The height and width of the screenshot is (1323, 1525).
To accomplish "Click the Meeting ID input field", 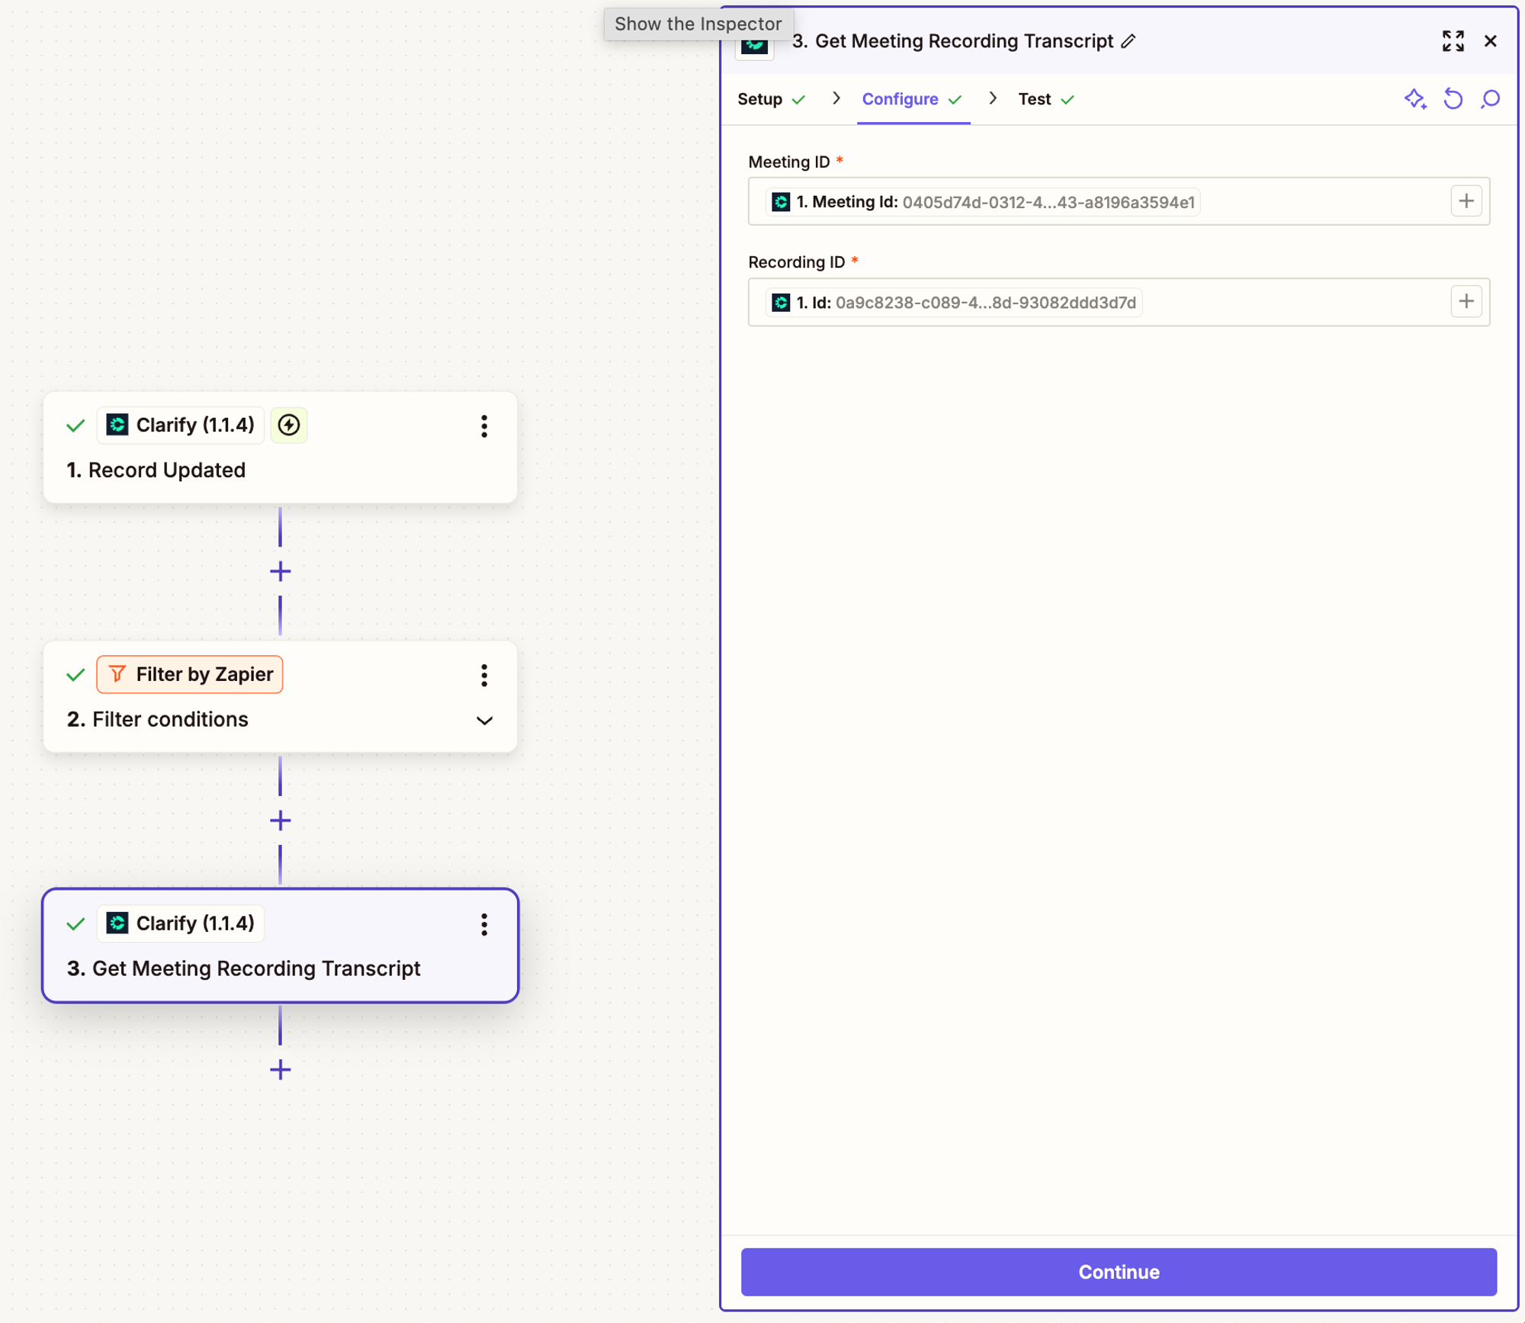I will coord(1119,201).
